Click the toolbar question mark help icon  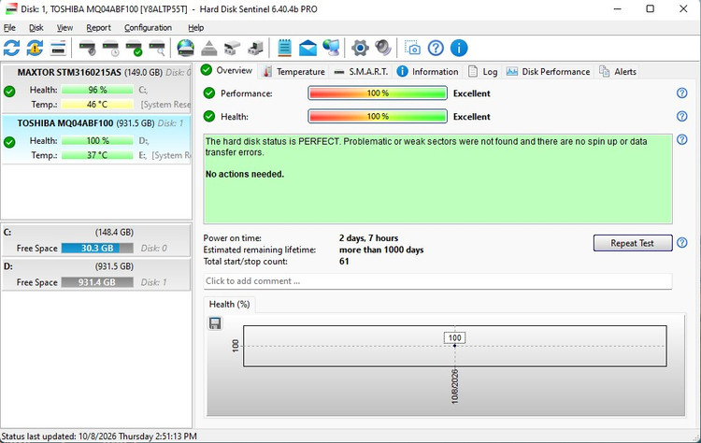coord(436,48)
